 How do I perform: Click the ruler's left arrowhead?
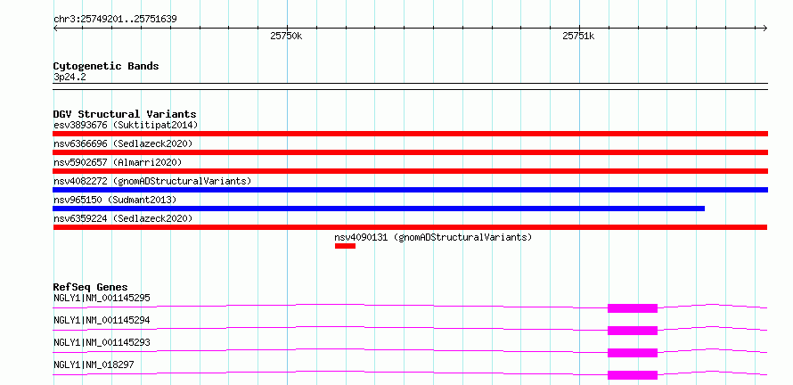click(55, 28)
